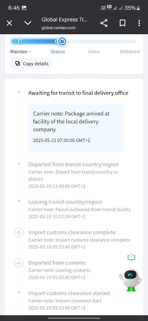Tap the first circle marker on progress bar
The width and height of the screenshot is (148, 321).
(x=20, y=41)
